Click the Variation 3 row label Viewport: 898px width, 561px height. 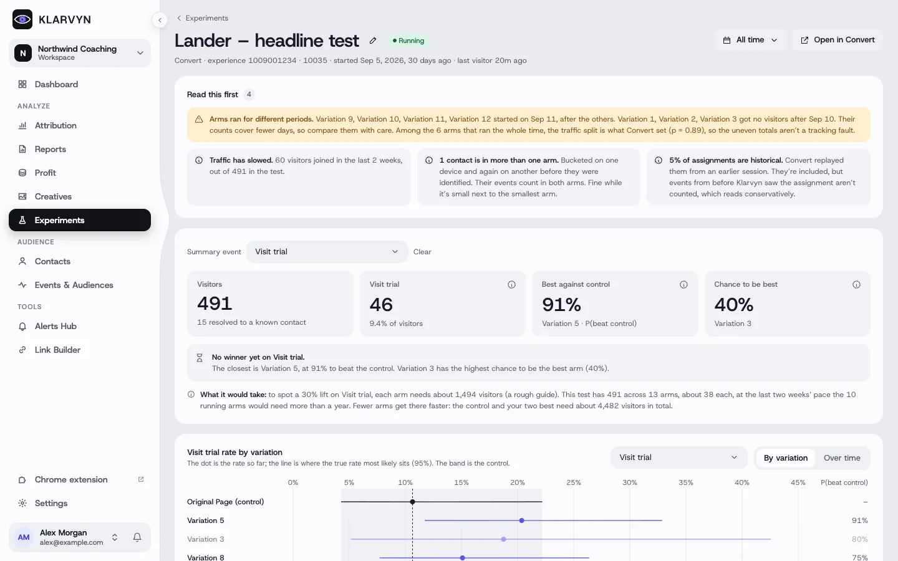click(x=206, y=539)
